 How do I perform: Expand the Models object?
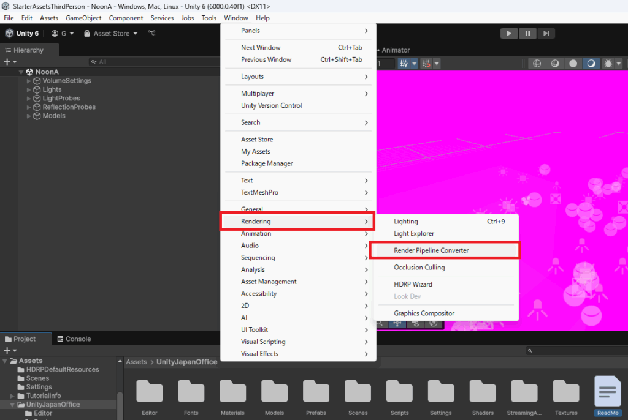29,116
